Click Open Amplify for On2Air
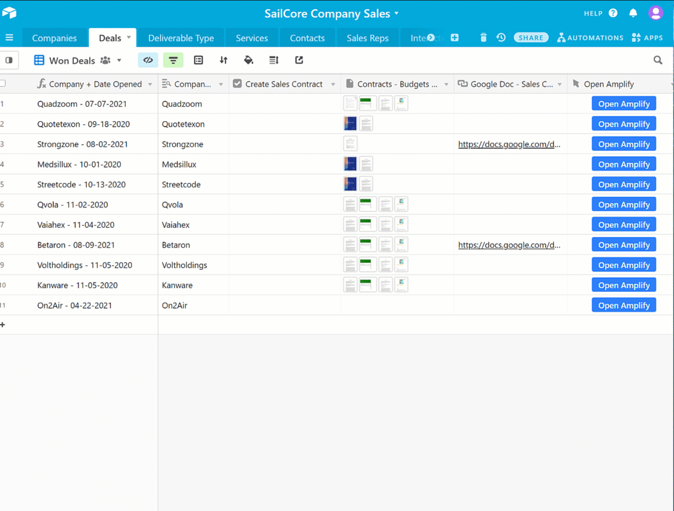Viewport: 674px width, 511px height. coord(624,306)
